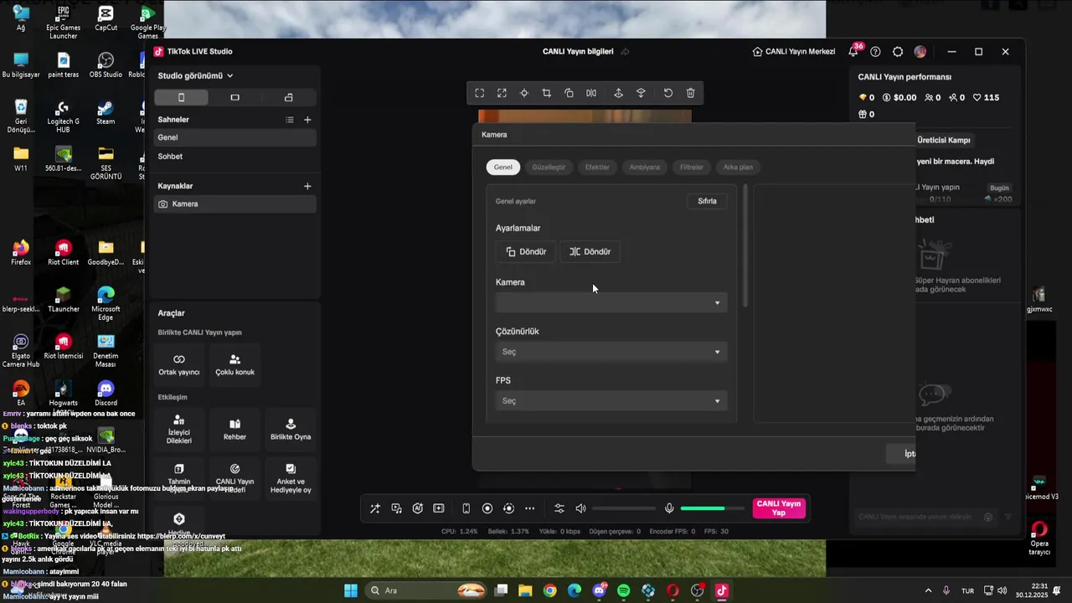Click the rotate source icon in top toolbar
This screenshot has height=603, width=1072.
click(x=569, y=93)
